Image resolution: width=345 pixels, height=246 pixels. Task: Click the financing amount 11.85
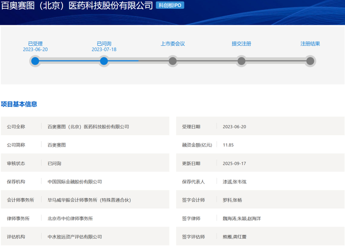pyautogui.click(x=228, y=145)
